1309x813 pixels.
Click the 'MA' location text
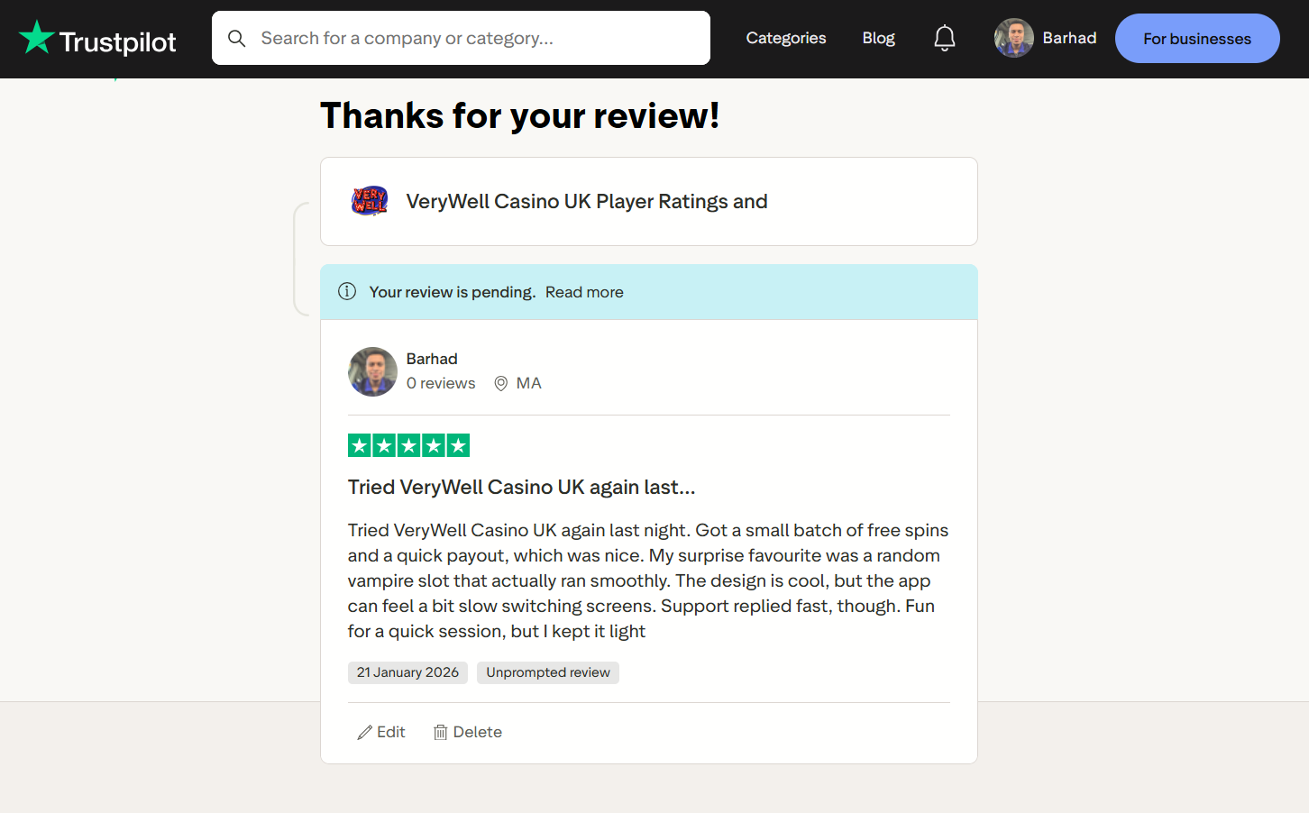click(x=529, y=383)
